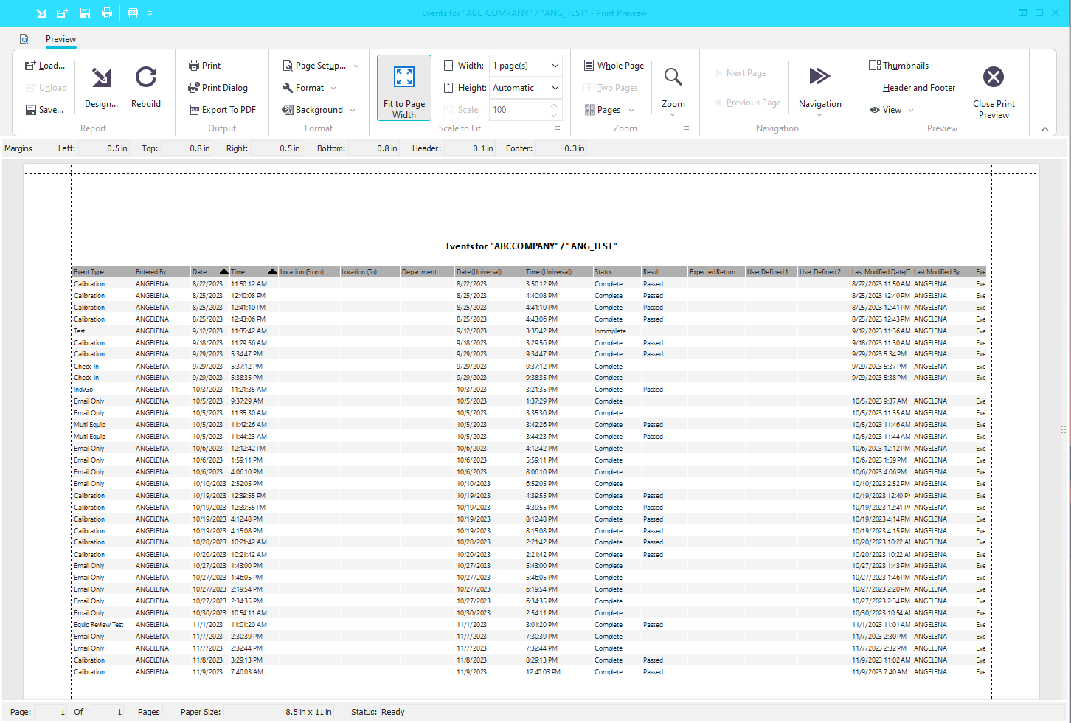Toggle the Thumbnails panel
1071x723 pixels.
(x=898, y=66)
